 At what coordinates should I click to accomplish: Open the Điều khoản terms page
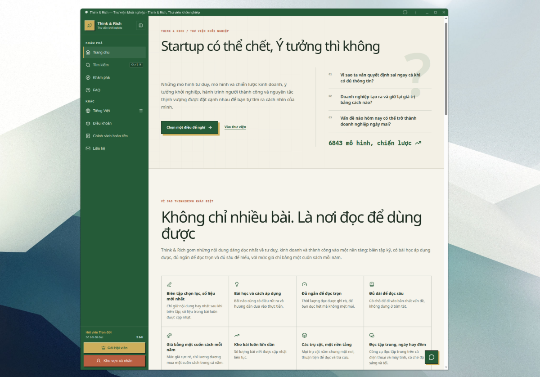[114, 123]
